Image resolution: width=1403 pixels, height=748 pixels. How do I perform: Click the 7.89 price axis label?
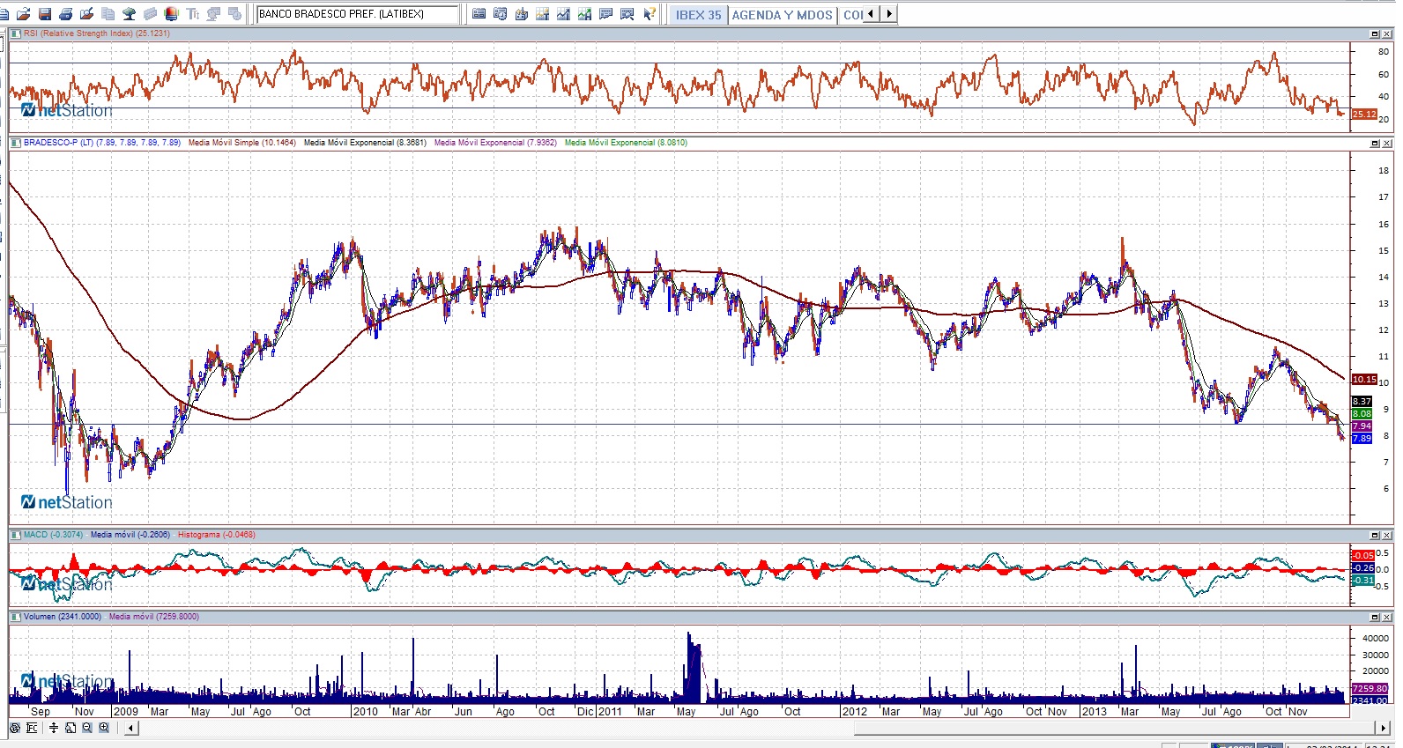tap(1362, 439)
